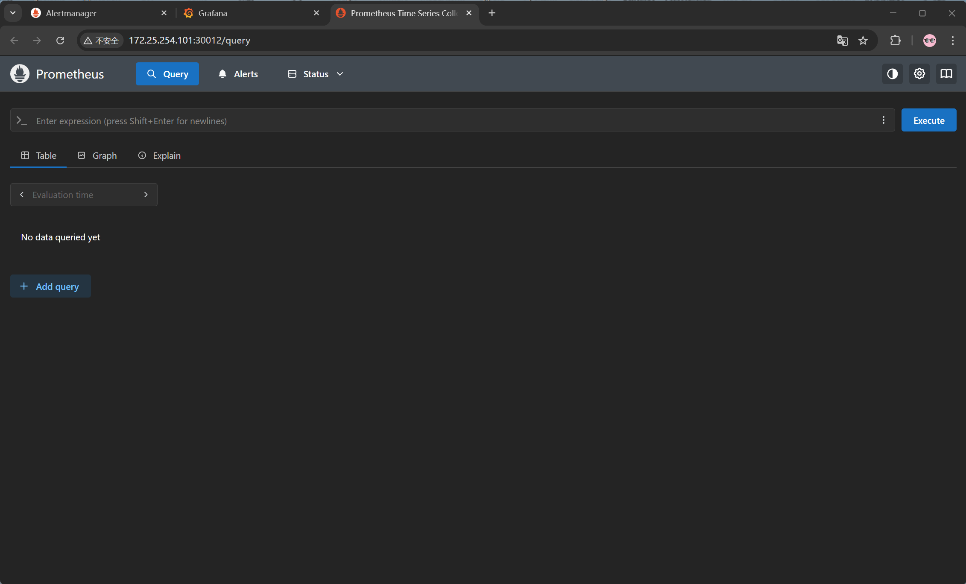Step evaluation time forward with the right chevron

146,195
